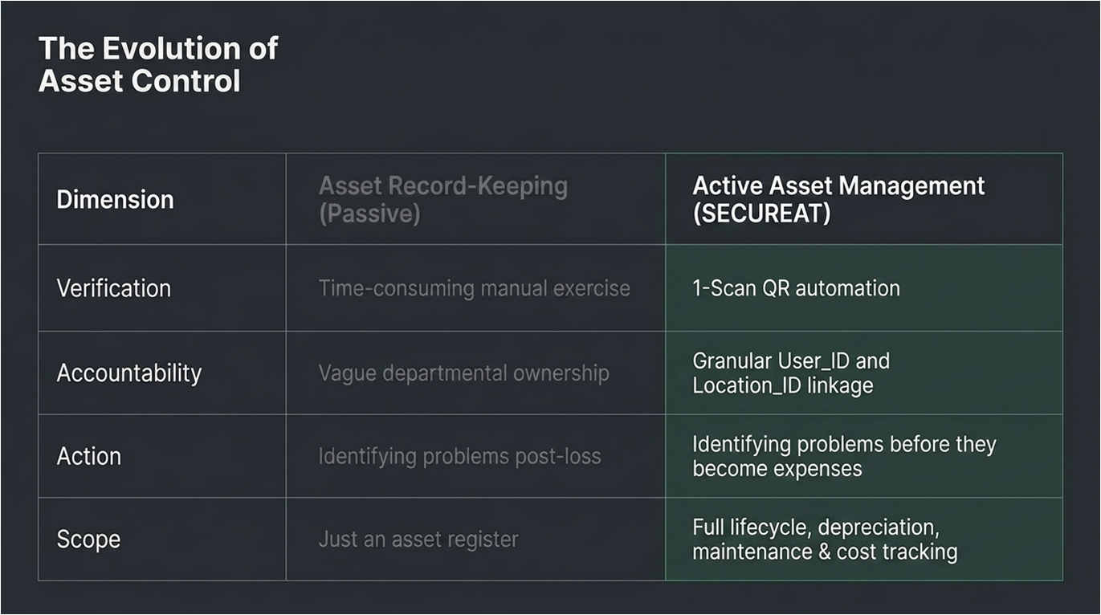This screenshot has width=1101, height=615.
Task: Click the Verification row label
Action: [x=113, y=288]
